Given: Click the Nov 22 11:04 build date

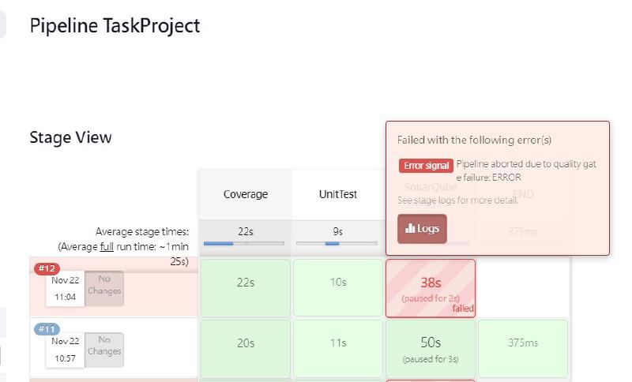Looking at the screenshot, I should [x=66, y=289].
